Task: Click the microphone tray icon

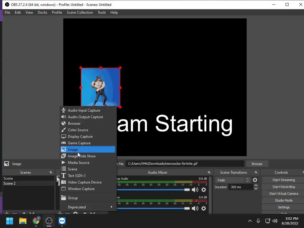Action: click(258, 221)
